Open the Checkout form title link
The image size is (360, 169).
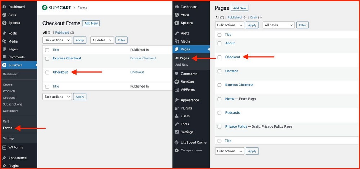point(60,72)
